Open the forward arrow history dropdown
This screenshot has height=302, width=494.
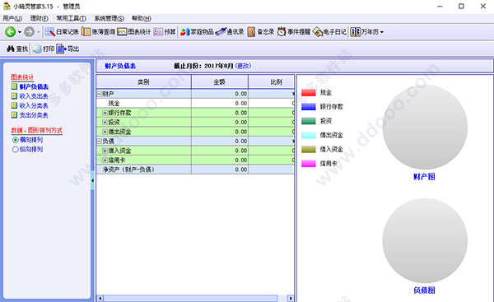39,32
